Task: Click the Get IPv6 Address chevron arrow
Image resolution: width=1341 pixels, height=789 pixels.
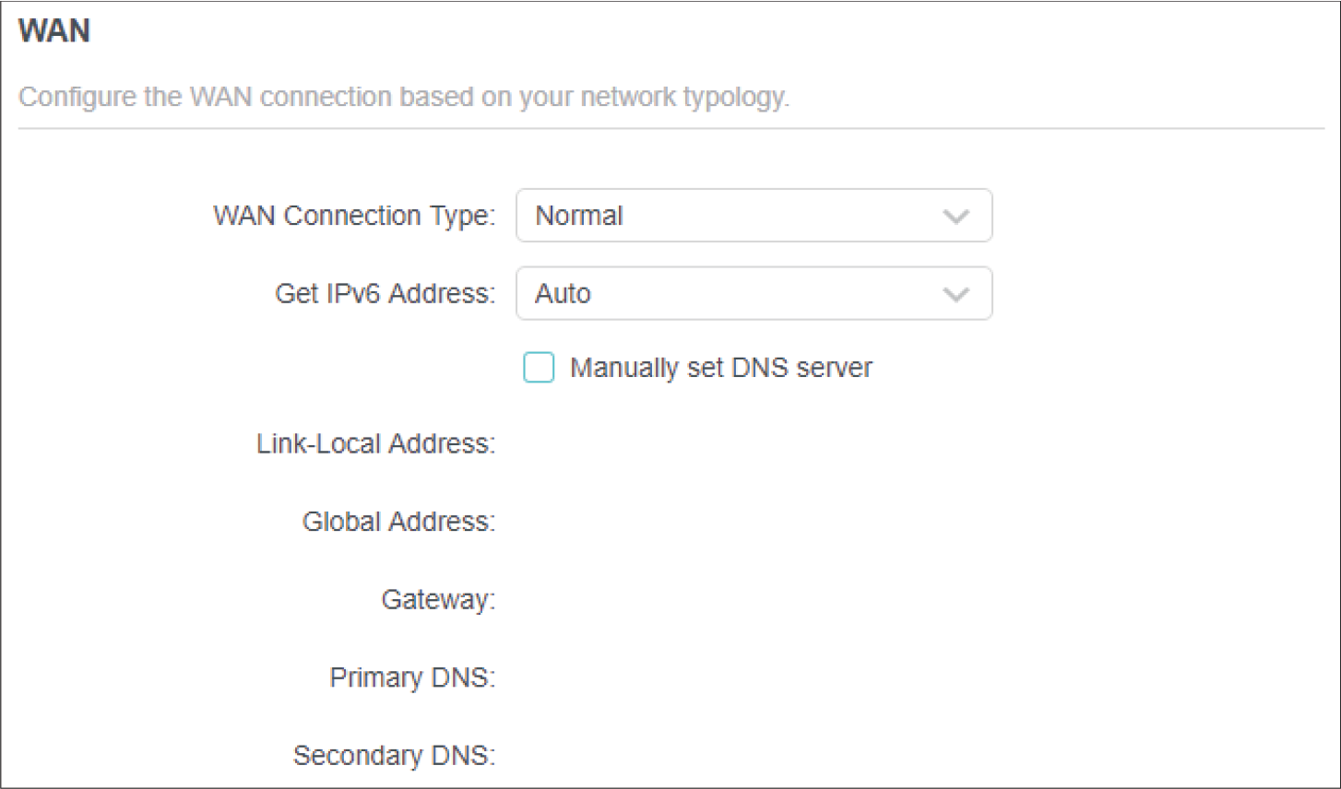Action: [x=955, y=295]
